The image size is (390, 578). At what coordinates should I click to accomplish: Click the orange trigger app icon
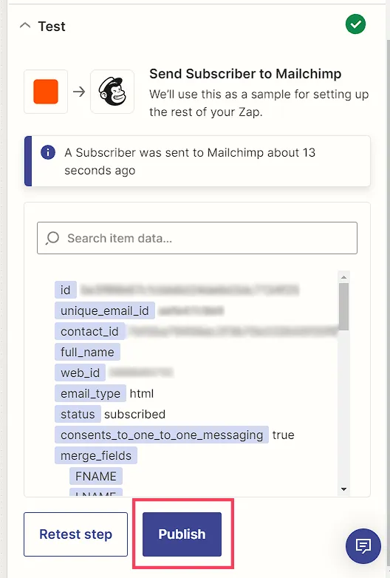tap(46, 92)
